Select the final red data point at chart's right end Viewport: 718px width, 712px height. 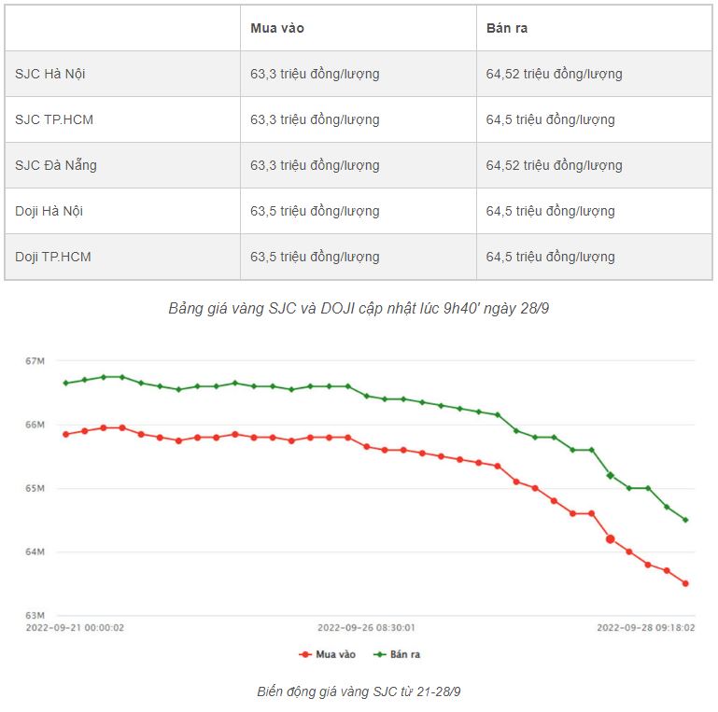685,583
